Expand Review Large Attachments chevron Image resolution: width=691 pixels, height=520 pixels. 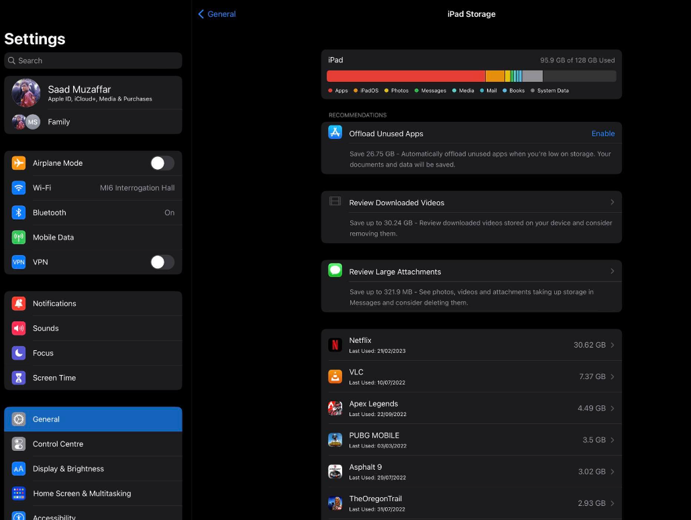[x=612, y=271]
